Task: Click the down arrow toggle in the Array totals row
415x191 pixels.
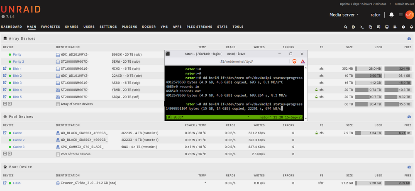Action: coord(5,104)
